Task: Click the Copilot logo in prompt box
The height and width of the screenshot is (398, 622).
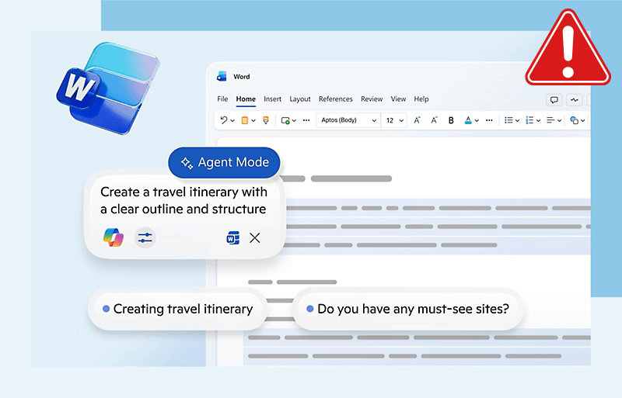Action: tap(113, 237)
